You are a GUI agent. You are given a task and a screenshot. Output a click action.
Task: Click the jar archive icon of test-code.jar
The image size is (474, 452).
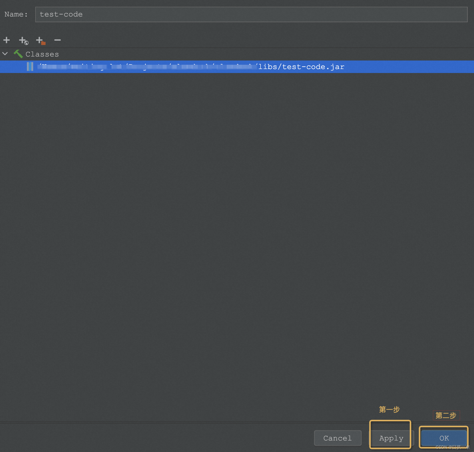30,66
